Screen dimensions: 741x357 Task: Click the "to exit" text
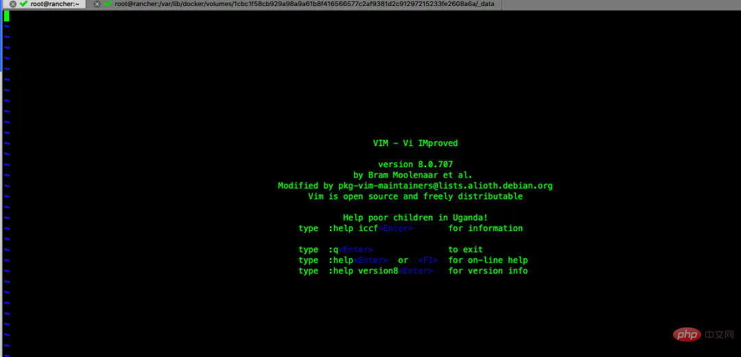coord(465,250)
